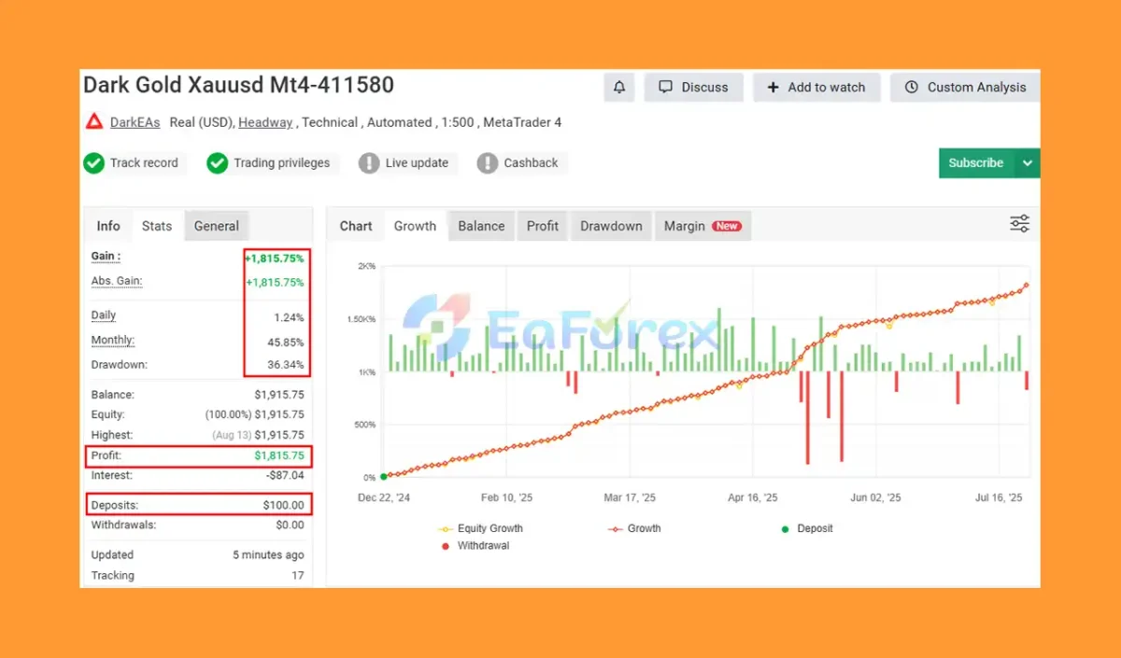Click Updated 5 minutes ago text
The height and width of the screenshot is (658, 1121).
268,554
